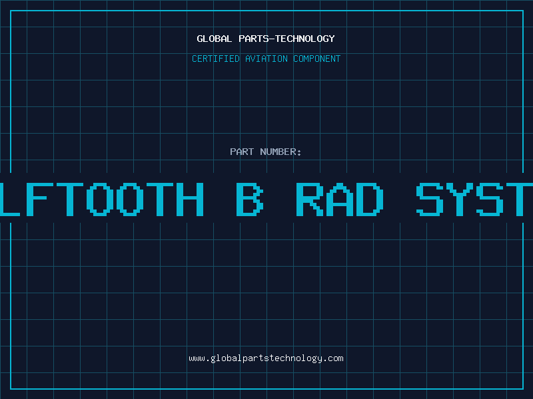533x399 pixels.
Task: Select the word NUMBER: in the label
Action: pos(280,152)
